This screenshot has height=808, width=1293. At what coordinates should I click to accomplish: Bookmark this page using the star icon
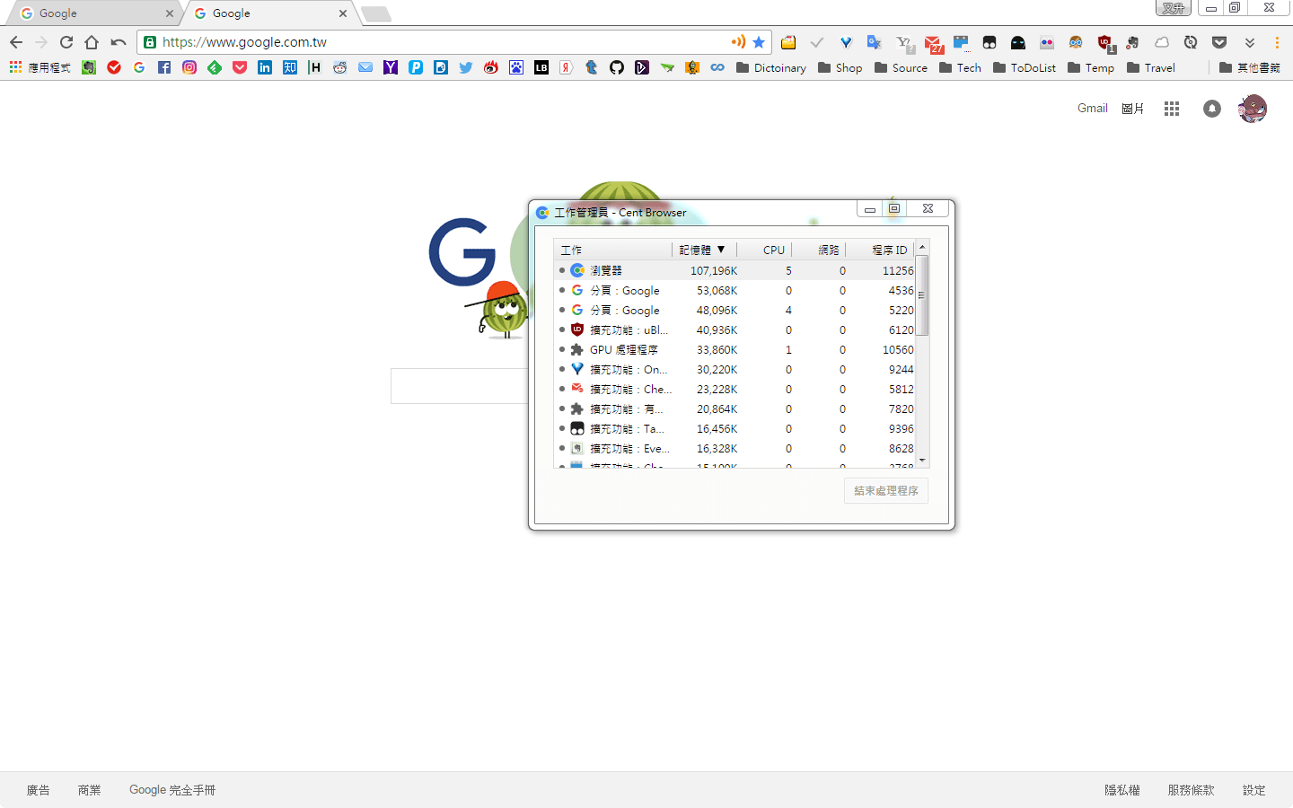click(x=759, y=41)
